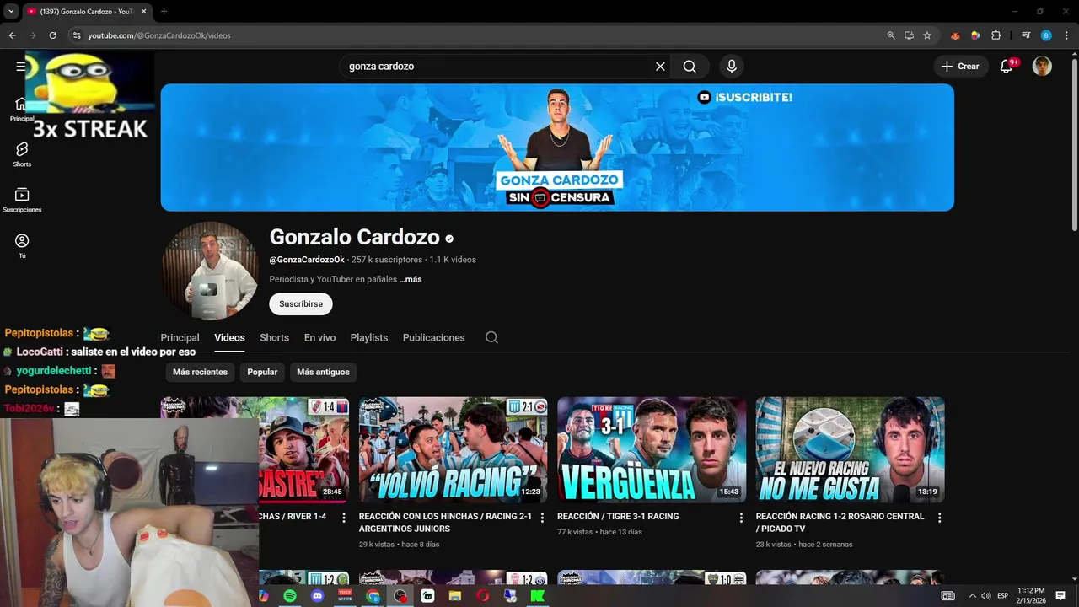The image size is (1079, 607).
Task: Select the Videos channel tab
Action: pos(229,337)
